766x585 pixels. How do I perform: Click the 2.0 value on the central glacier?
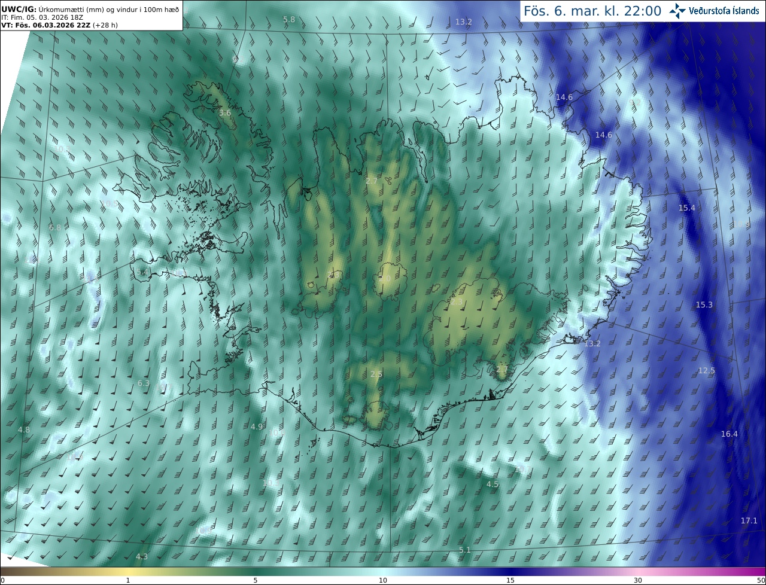385,278
